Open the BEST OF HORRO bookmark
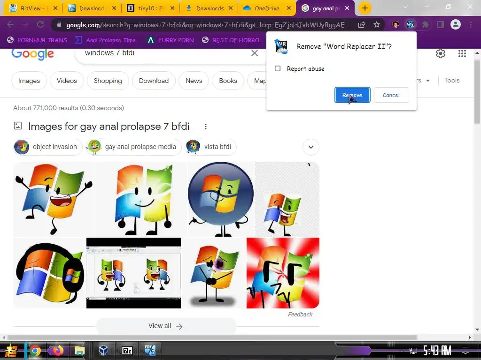This screenshot has width=481, height=360. pyautogui.click(x=233, y=40)
